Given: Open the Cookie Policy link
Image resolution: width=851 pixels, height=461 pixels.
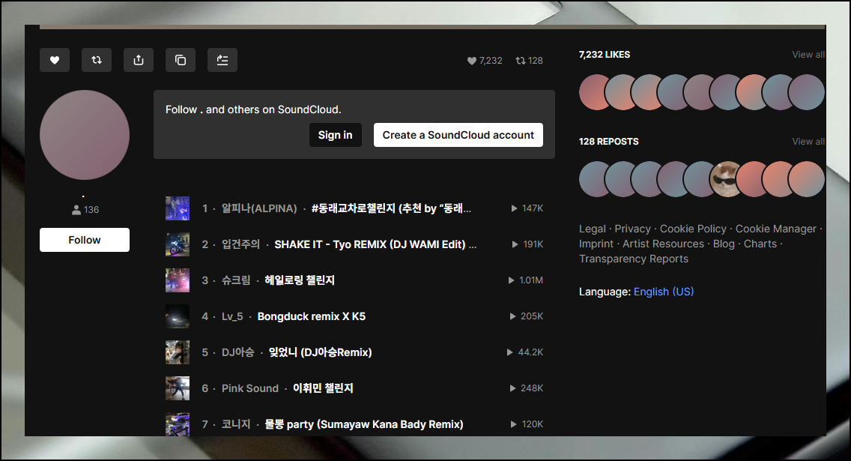Looking at the screenshot, I should [693, 229].
